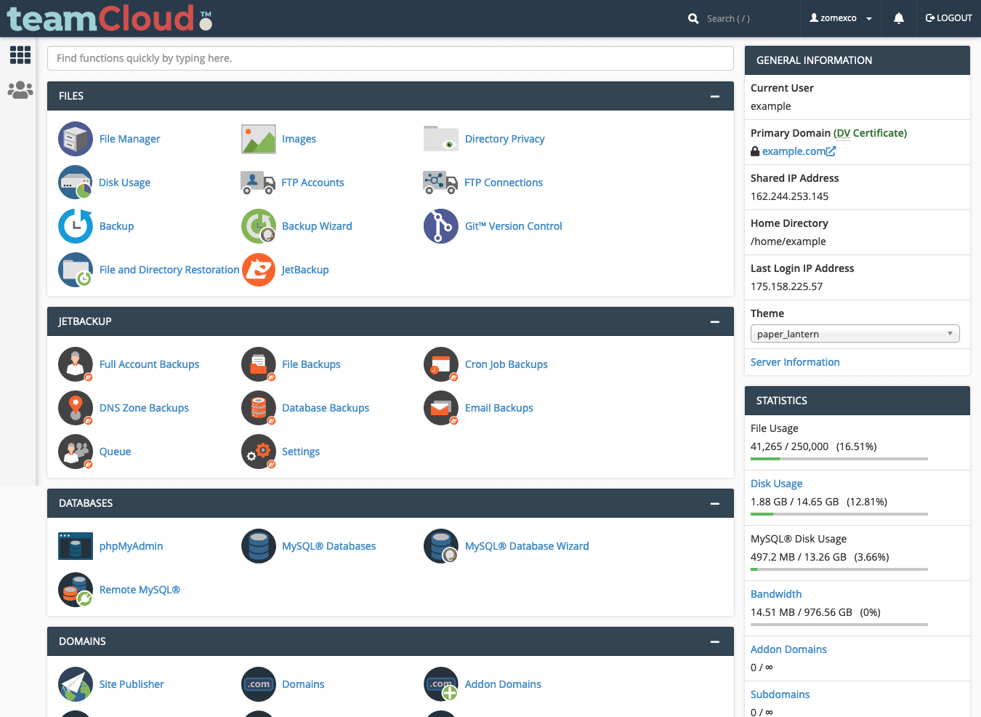Click the Cron Job Backups icon
The height and width of the screenshot is (717, 981).
[x=441, y=364]
